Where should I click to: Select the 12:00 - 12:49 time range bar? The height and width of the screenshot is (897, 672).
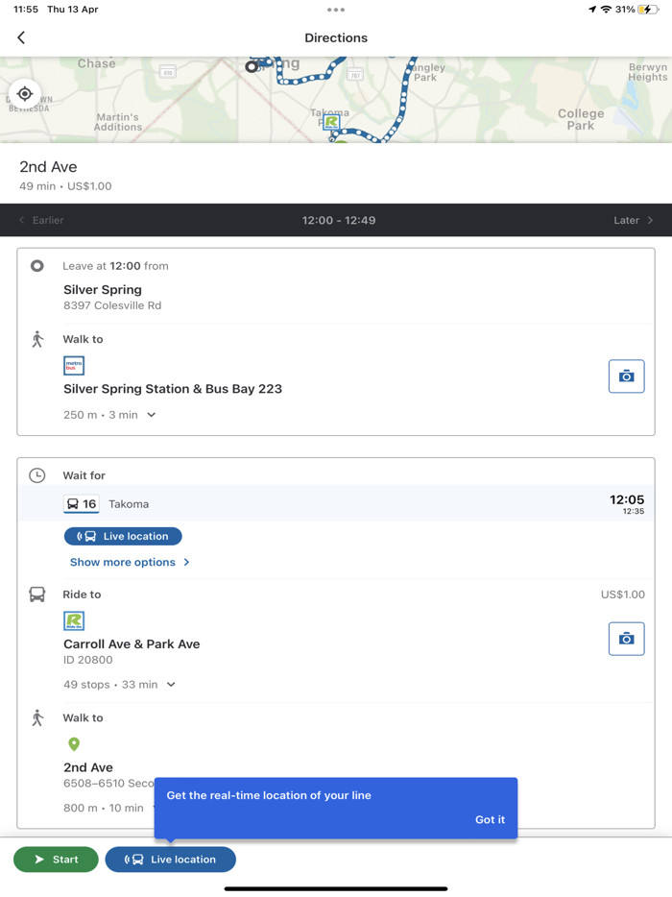pos(338,220)
